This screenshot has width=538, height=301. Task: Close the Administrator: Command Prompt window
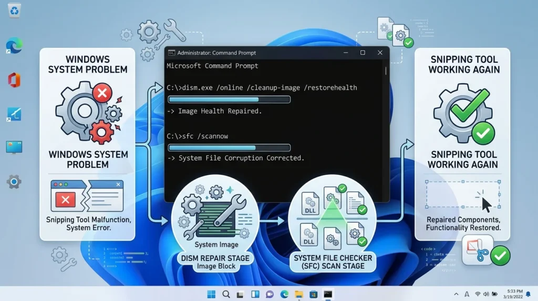(380, 53)
